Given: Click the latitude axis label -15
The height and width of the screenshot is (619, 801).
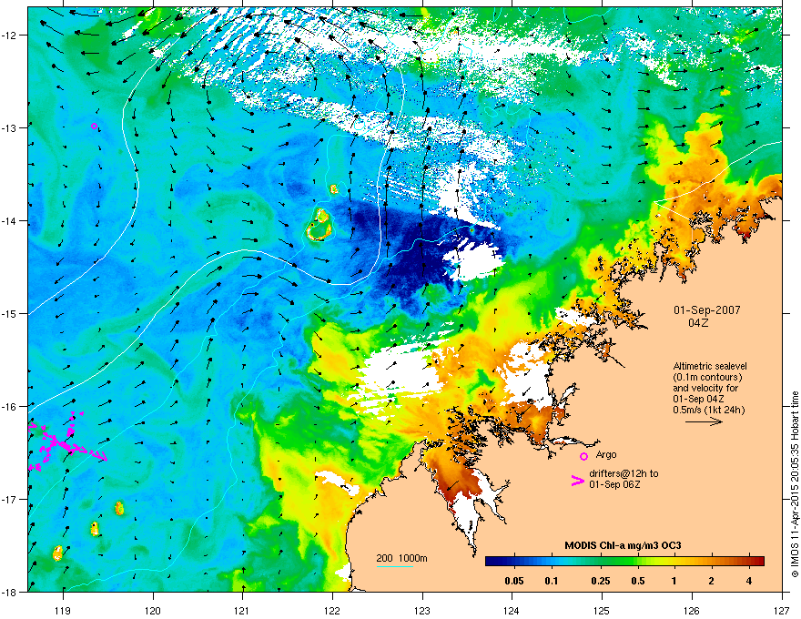Looking at the screenshot, I should click(9, 313).
